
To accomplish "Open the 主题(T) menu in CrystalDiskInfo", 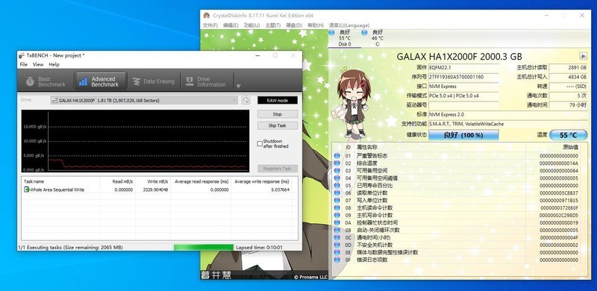I will click(x=273, y=25).
